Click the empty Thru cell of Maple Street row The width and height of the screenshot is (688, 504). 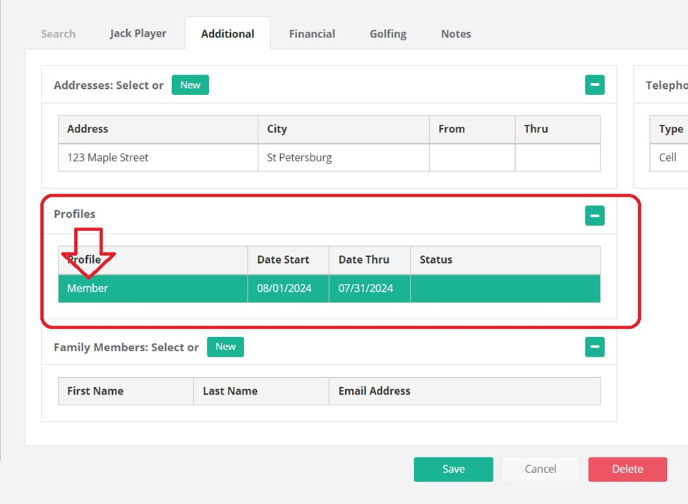pyautogui.click(x=557, y=157)
